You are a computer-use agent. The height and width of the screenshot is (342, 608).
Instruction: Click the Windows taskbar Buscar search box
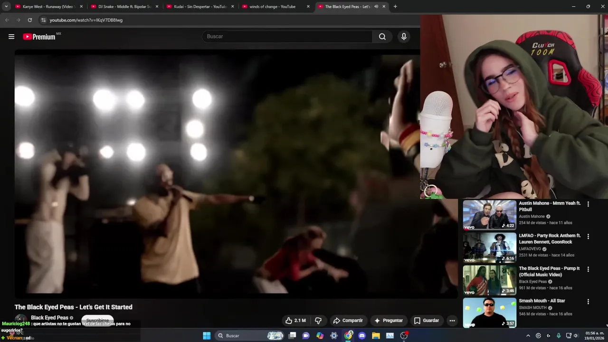pos(250,336)
